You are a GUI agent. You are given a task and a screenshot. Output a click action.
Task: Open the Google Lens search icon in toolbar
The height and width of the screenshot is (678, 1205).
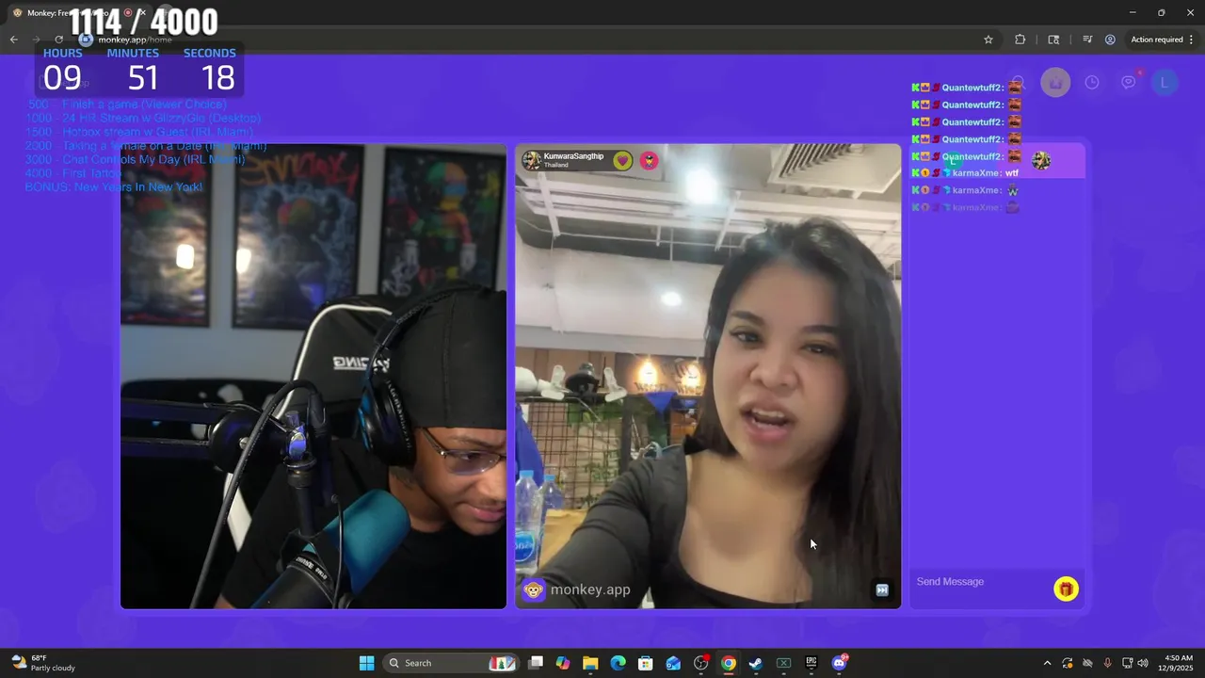tap(1053, 40)
